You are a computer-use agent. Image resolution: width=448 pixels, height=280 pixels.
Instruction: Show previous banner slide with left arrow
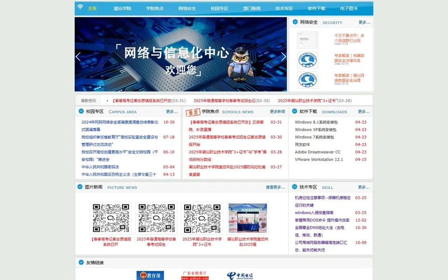pyautogui.click(x=78, y=56)
